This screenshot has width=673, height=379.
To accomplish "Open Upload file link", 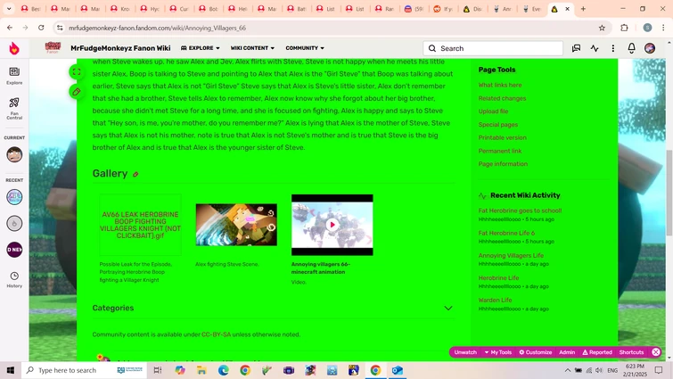I will [493, 111].
